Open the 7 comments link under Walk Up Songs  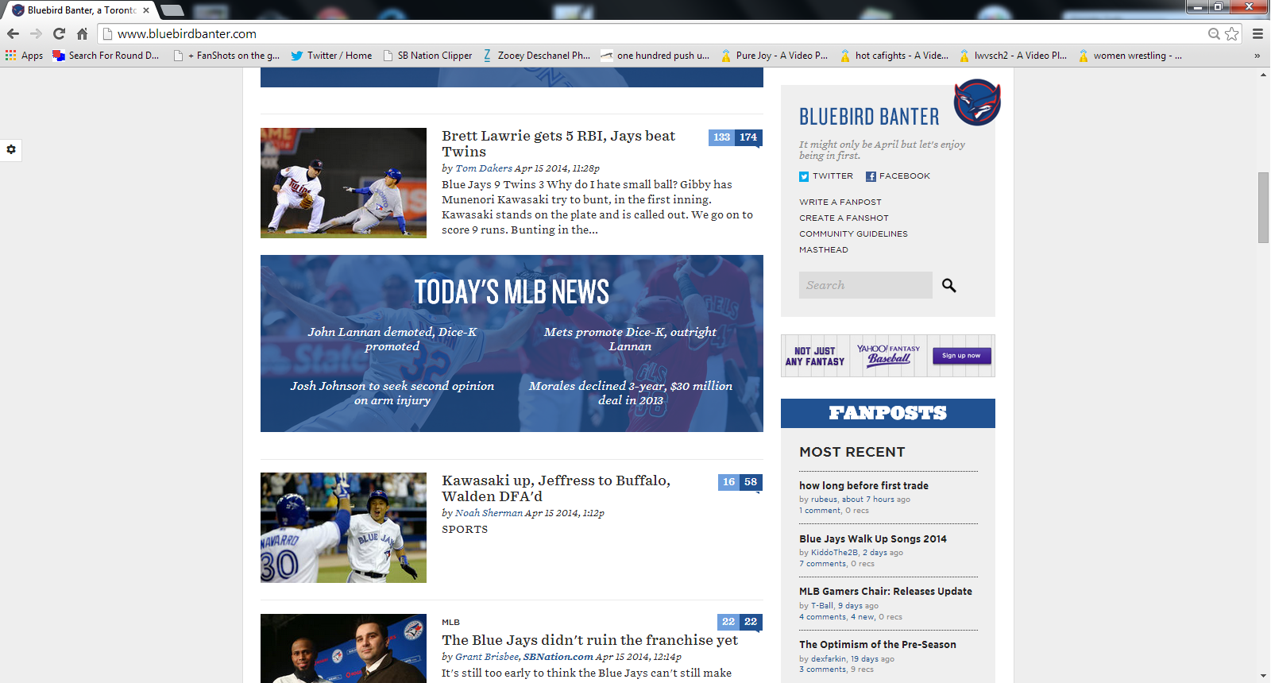coord(823,564)
